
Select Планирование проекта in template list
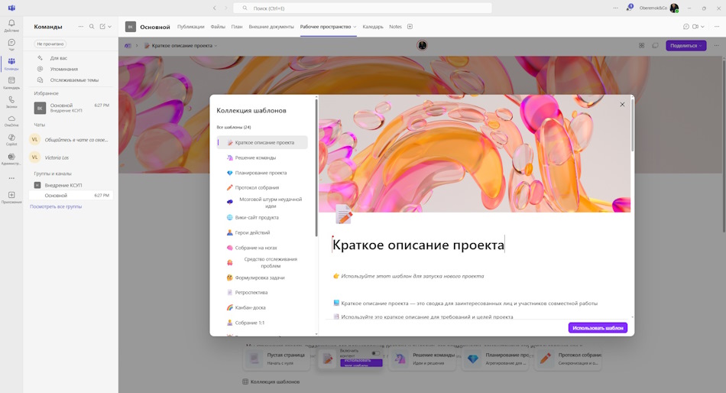[261, 173]
